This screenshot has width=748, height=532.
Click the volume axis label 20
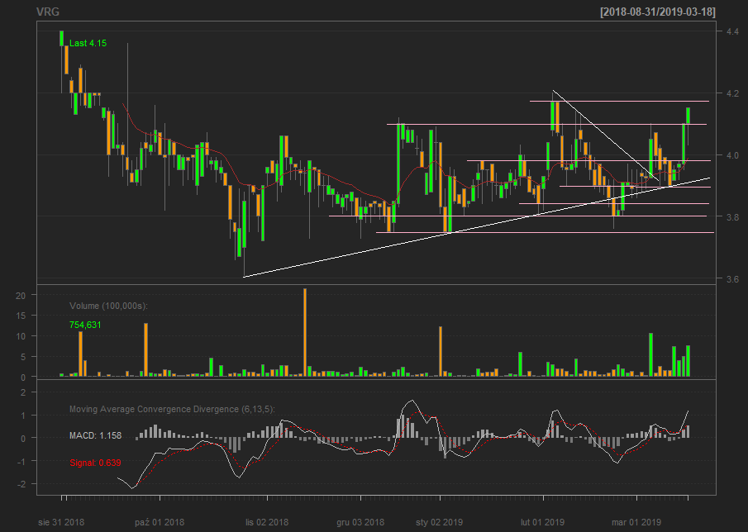coord(20,295)
